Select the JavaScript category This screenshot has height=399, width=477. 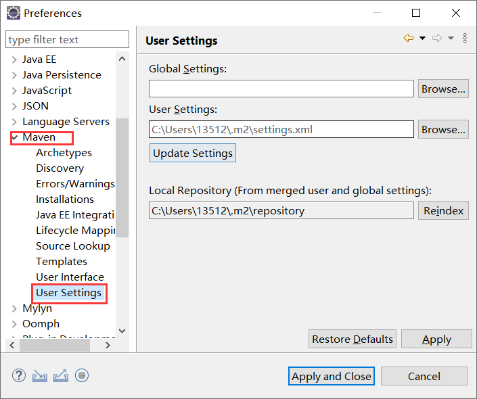point(47,91)
